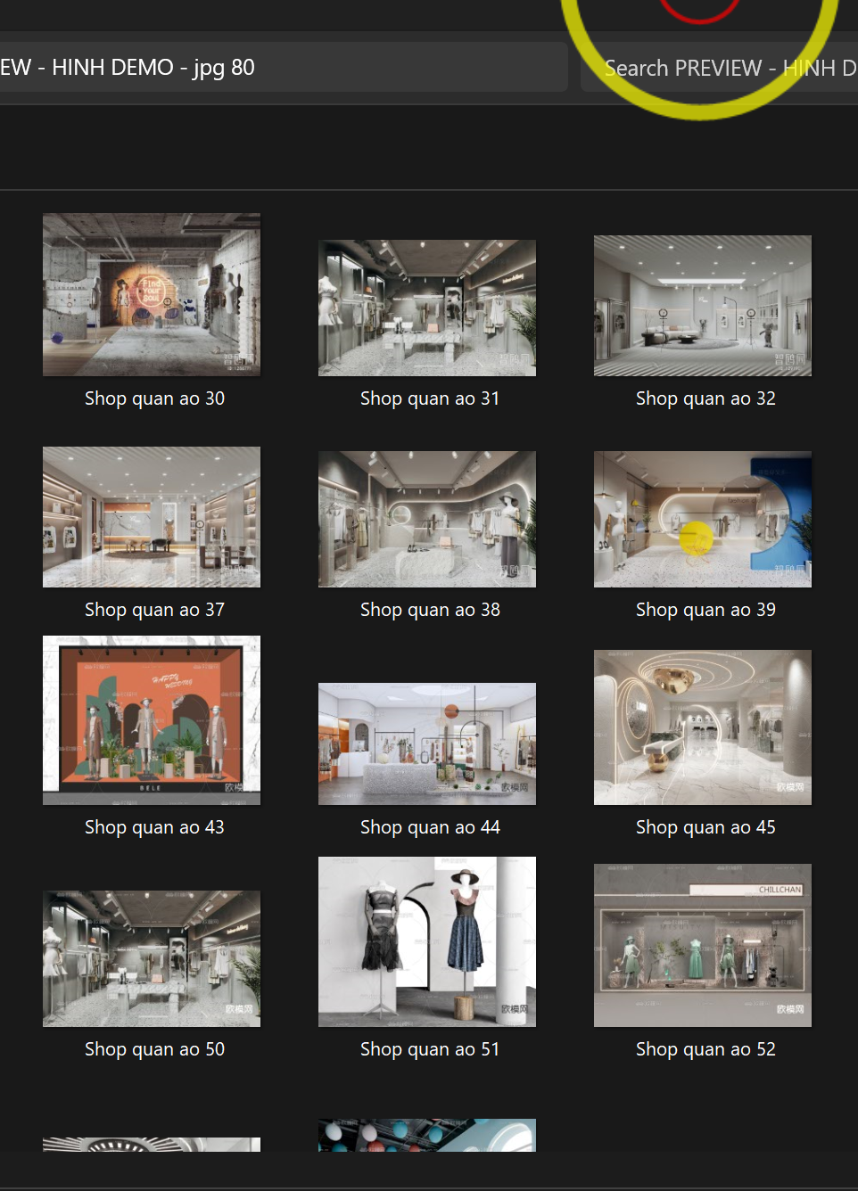
Task: Click the Search PREVIEW search box
Action: [719, 68]
